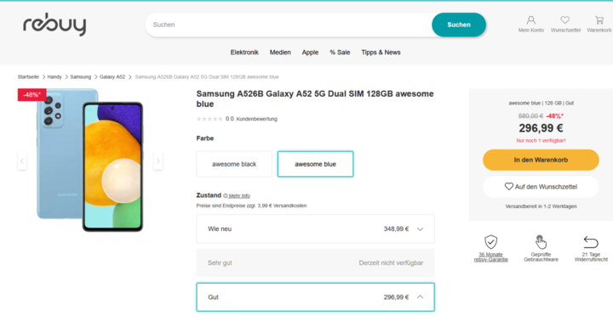Open the Elektronik menu
This screenshot has height=316, width=613.
pos(244,53)
